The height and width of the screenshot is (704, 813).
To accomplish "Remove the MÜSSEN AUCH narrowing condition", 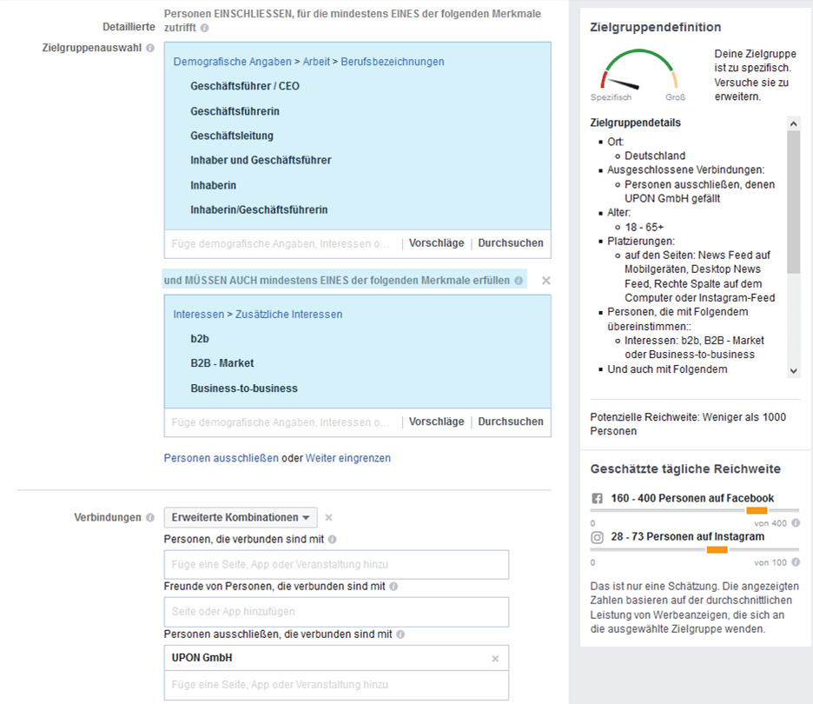I will [545, 281].
